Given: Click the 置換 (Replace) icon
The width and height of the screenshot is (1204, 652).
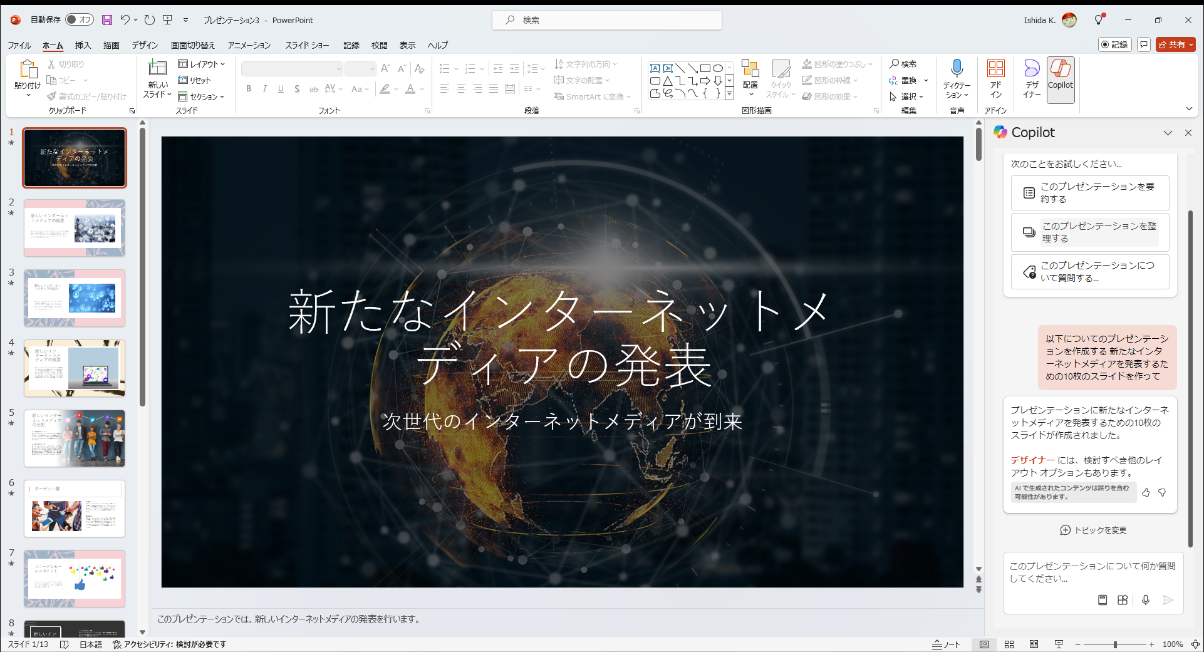Looking at the screenshot, I should [894, 80].
